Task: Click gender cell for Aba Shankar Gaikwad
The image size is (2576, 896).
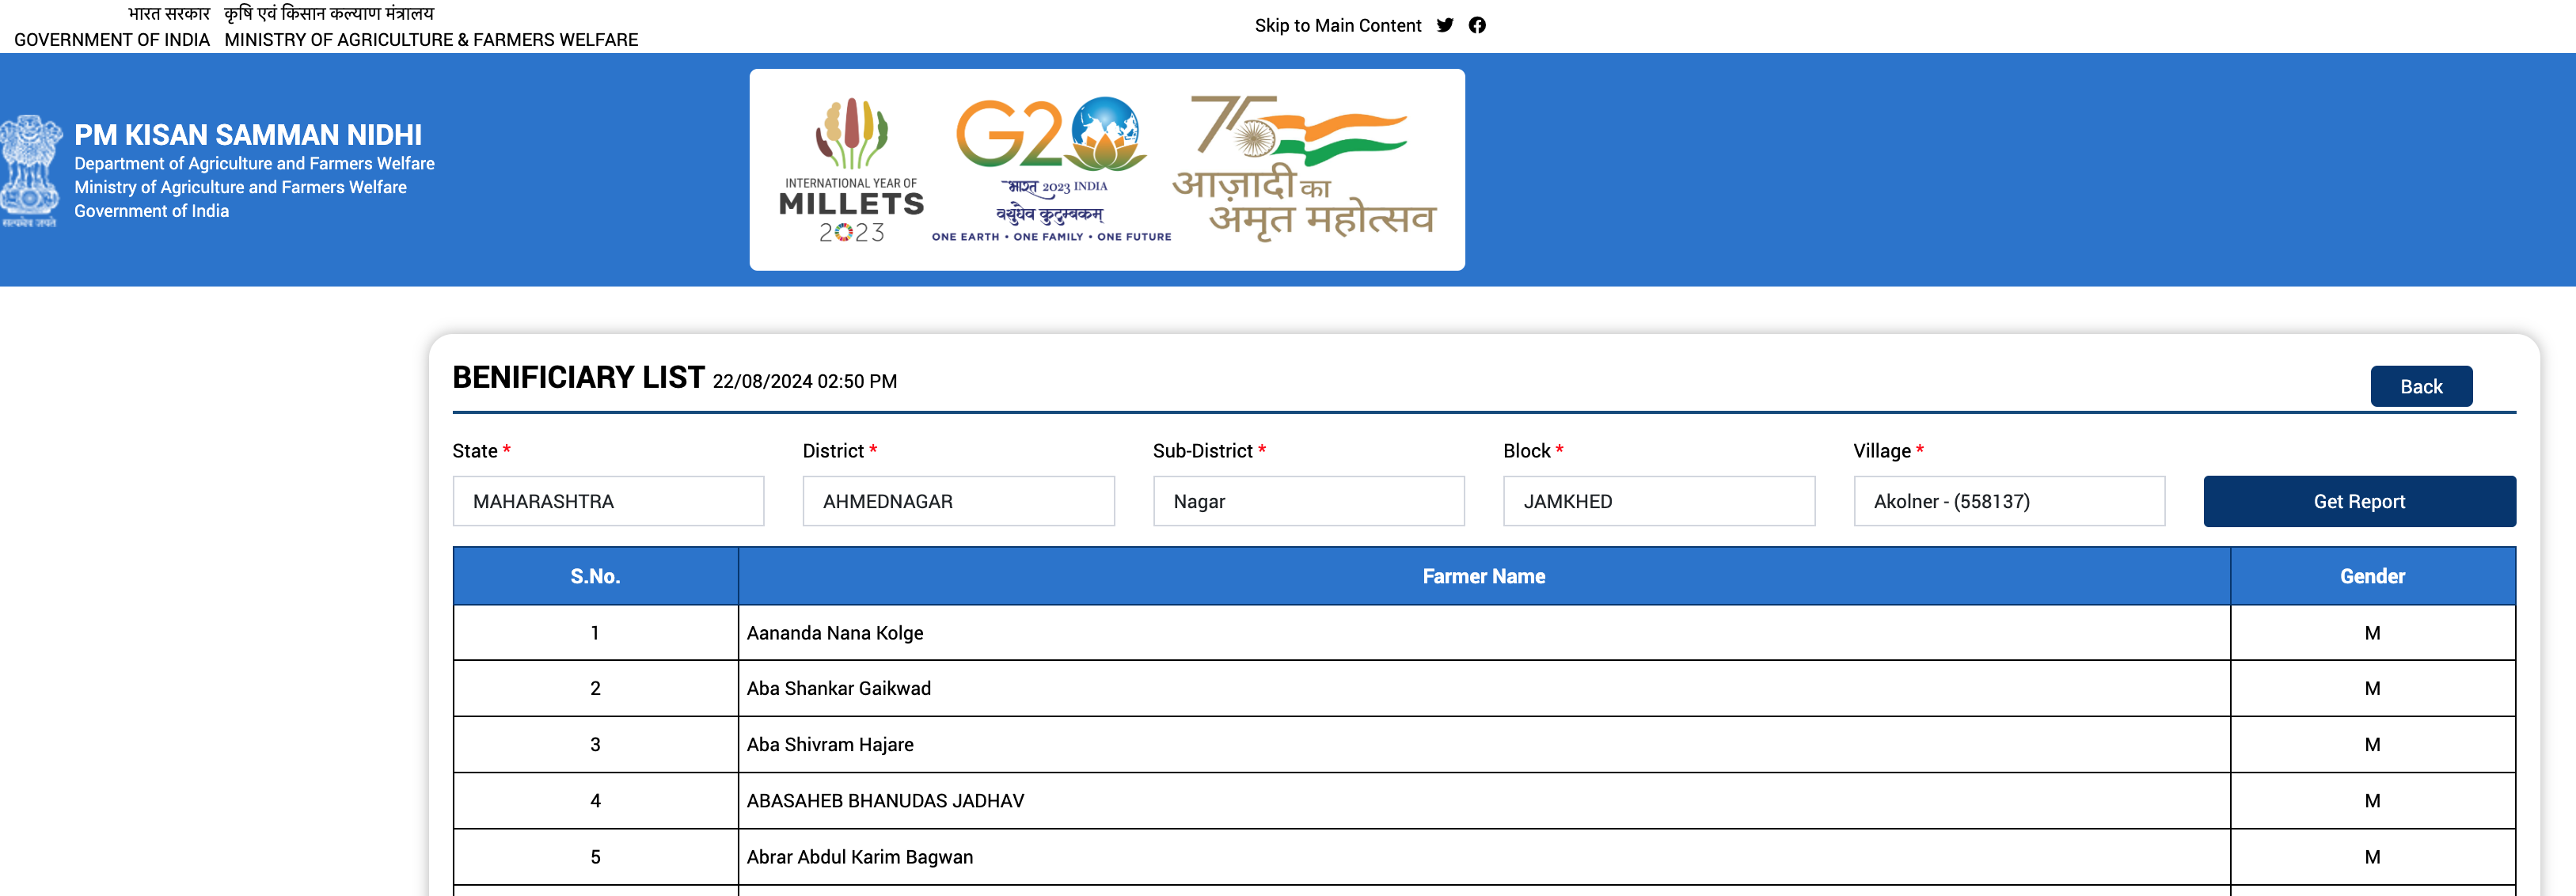Action: click(2372, 688)
